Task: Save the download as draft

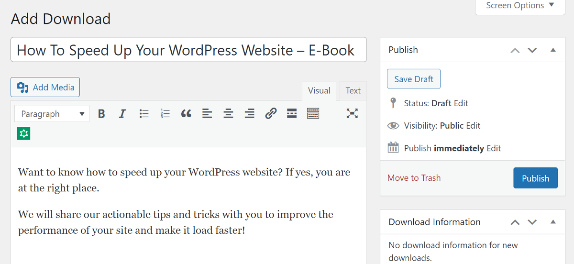Action: coord(414,79)
